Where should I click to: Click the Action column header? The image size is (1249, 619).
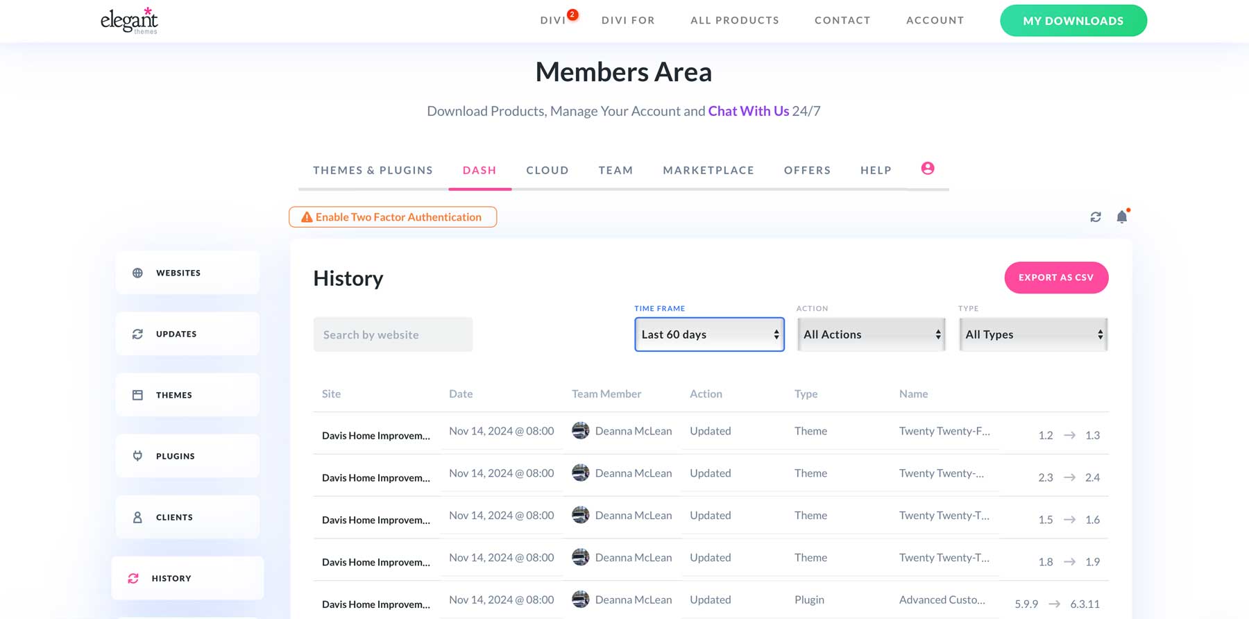(x=706, y=393)
